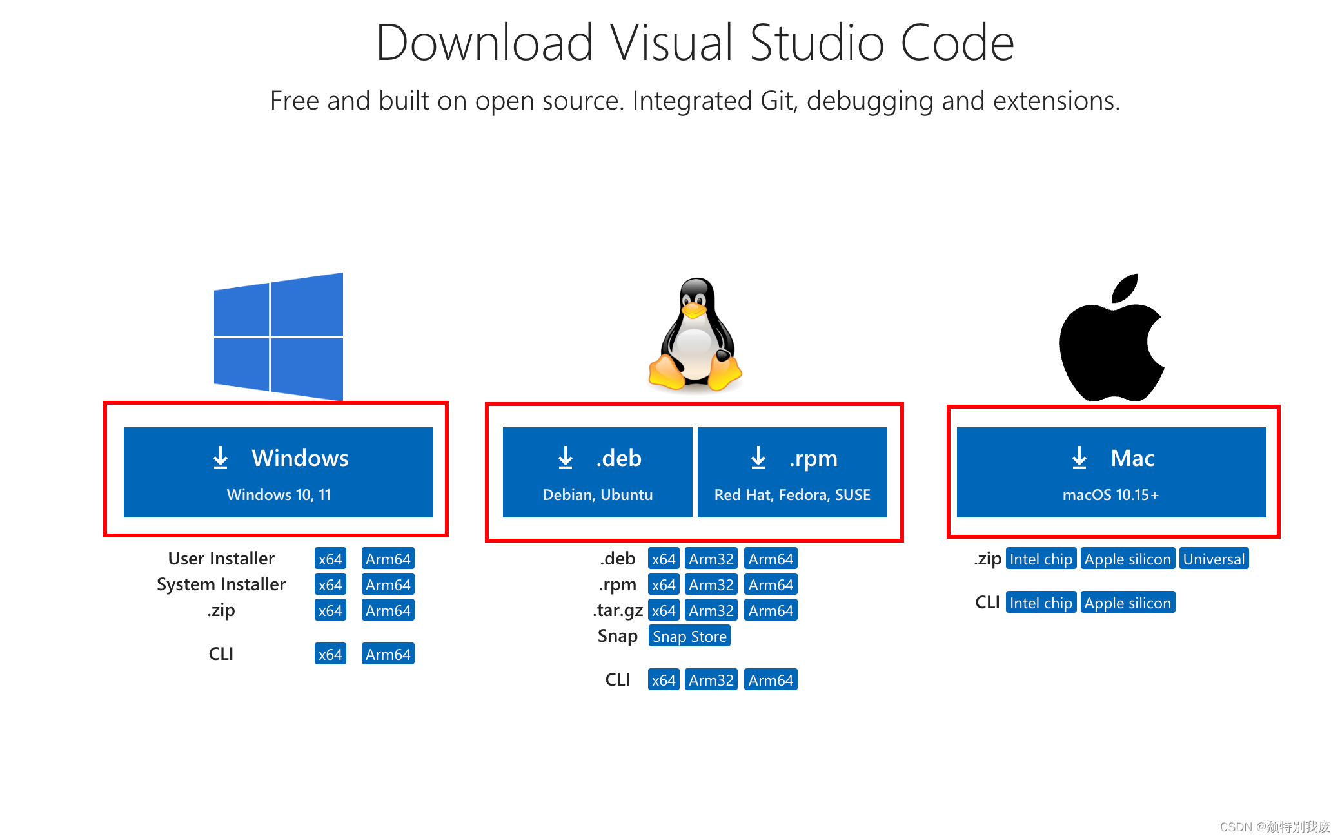Get Mac .zip for Apple silicon

(x=1128, y=559)
